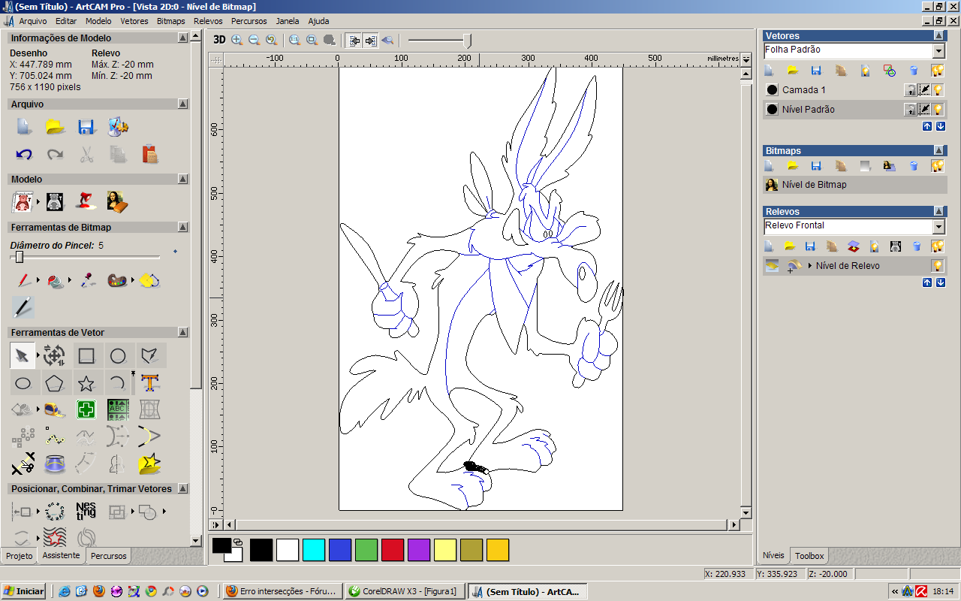961x601 pixels.
Task: Click zoom in magnifier on 2D view toolbar
Action: click(237, 40)
